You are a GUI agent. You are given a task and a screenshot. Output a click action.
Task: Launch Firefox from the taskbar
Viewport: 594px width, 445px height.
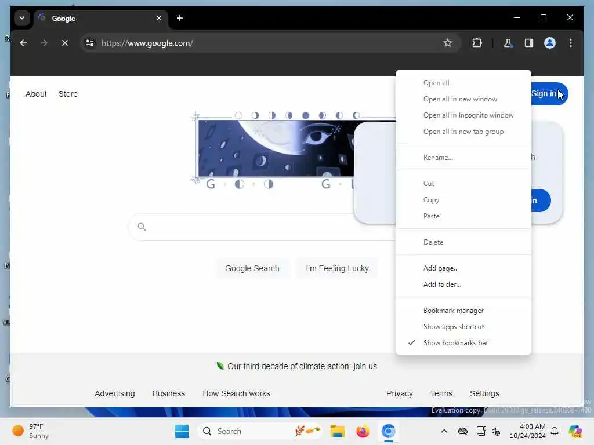[x=363, y=431]
